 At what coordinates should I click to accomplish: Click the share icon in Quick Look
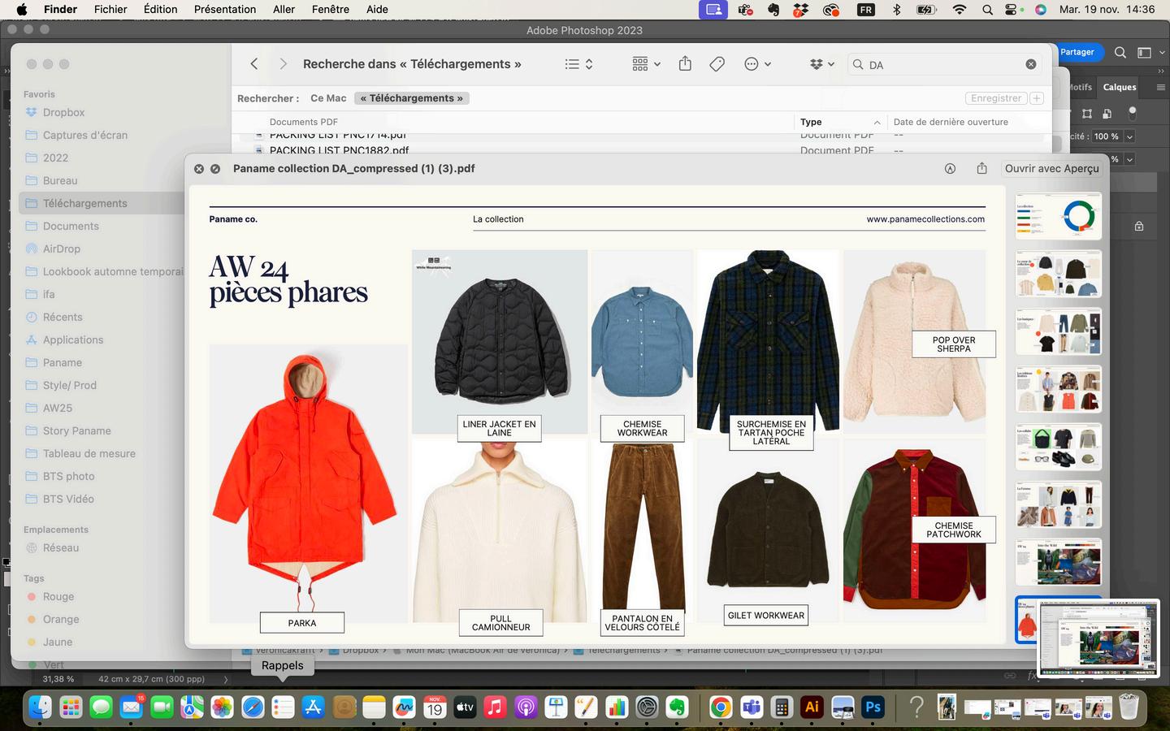click(981, 168)
